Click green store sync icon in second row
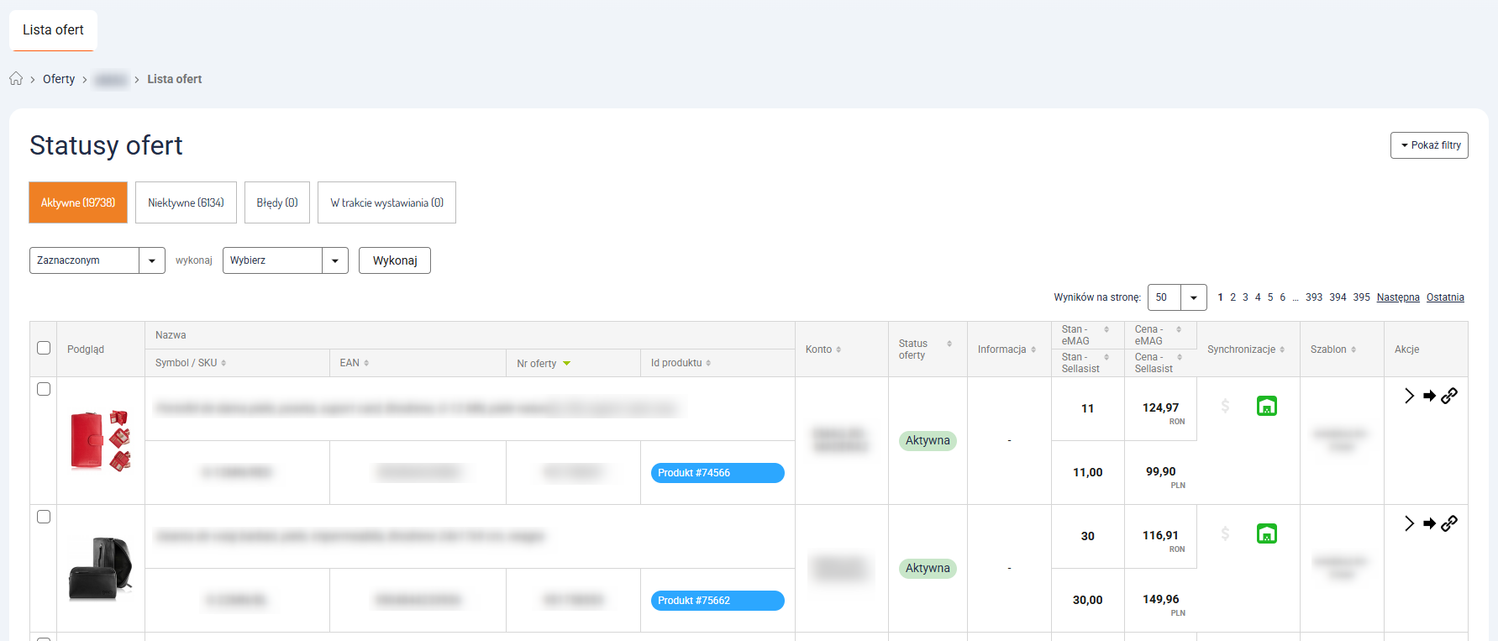This screenshot has height=641, width=1498. [x=1266, y=533]
